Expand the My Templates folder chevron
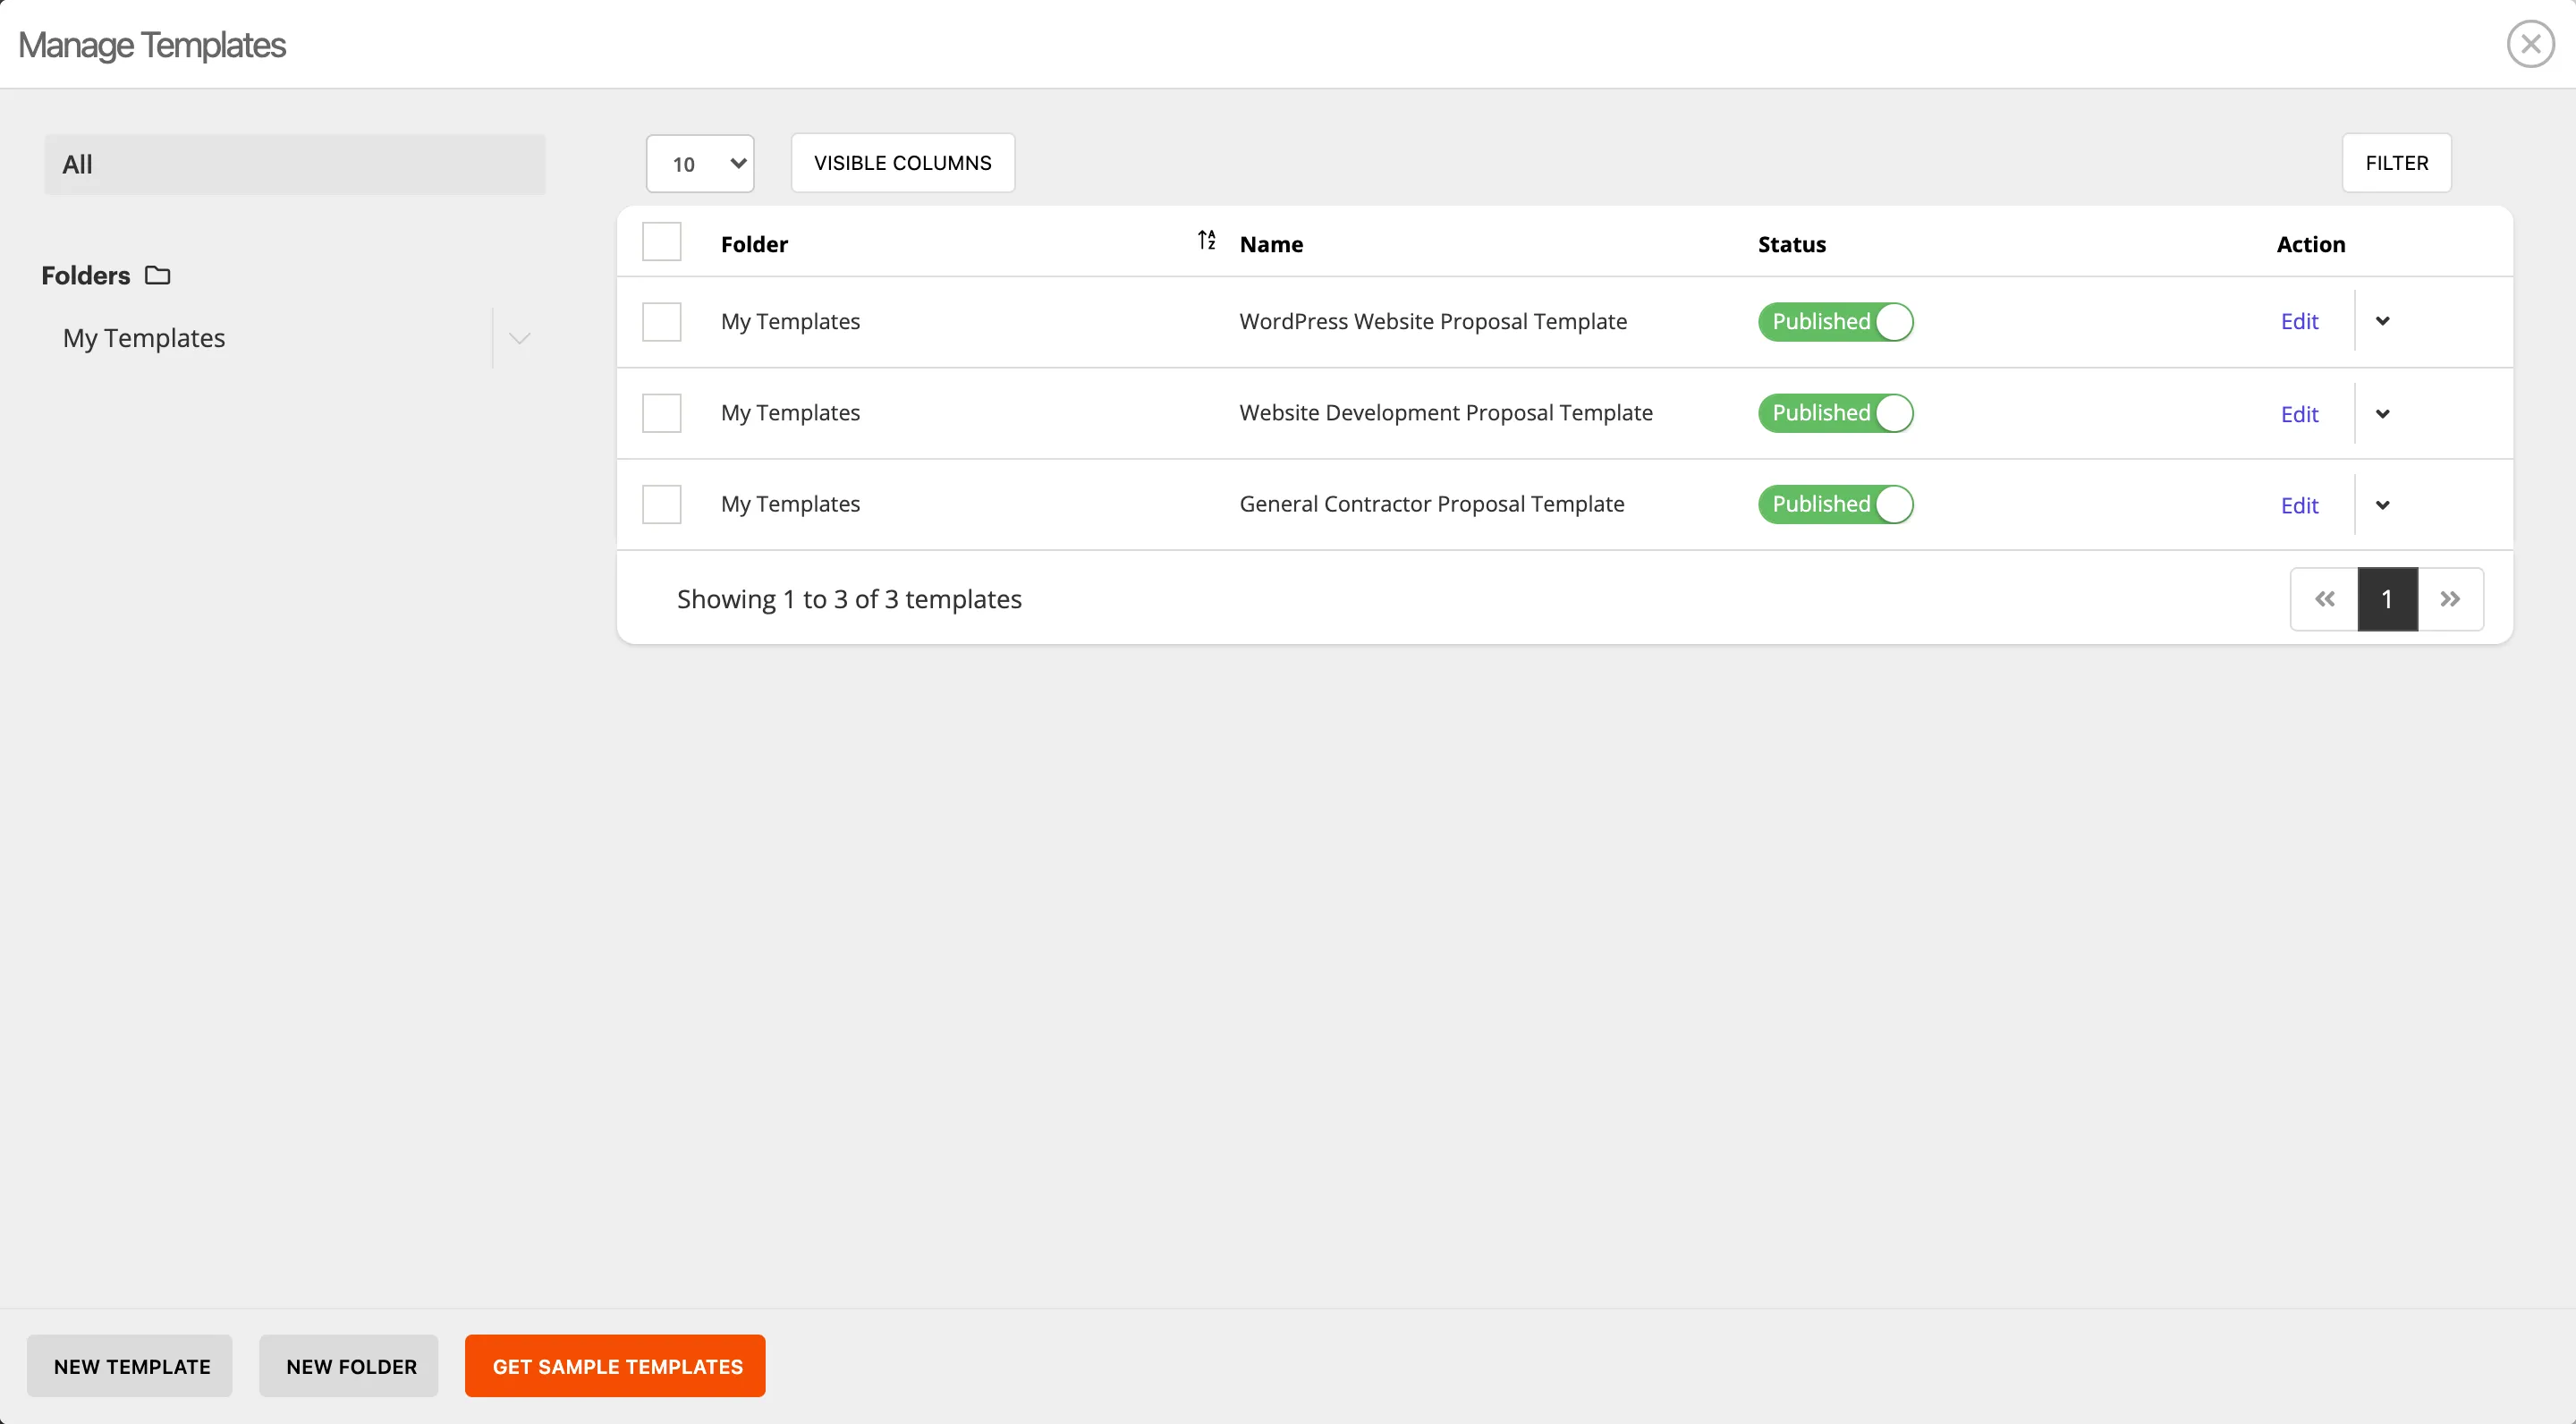The height and width of the screenshot is (1424, 2576). [519, 338]
